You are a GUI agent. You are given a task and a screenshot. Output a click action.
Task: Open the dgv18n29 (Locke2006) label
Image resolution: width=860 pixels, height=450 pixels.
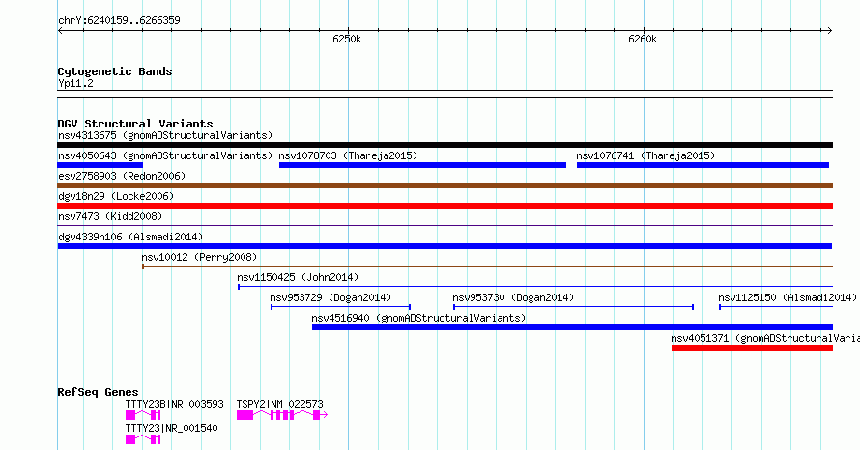[x=116, y=196]
